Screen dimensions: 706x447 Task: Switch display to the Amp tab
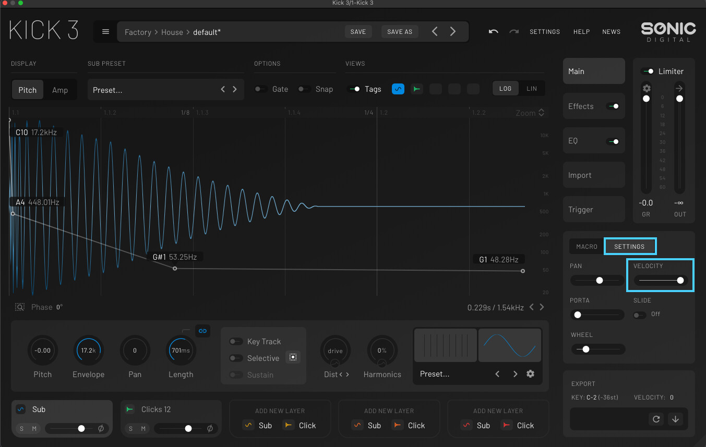pos(60,90)
